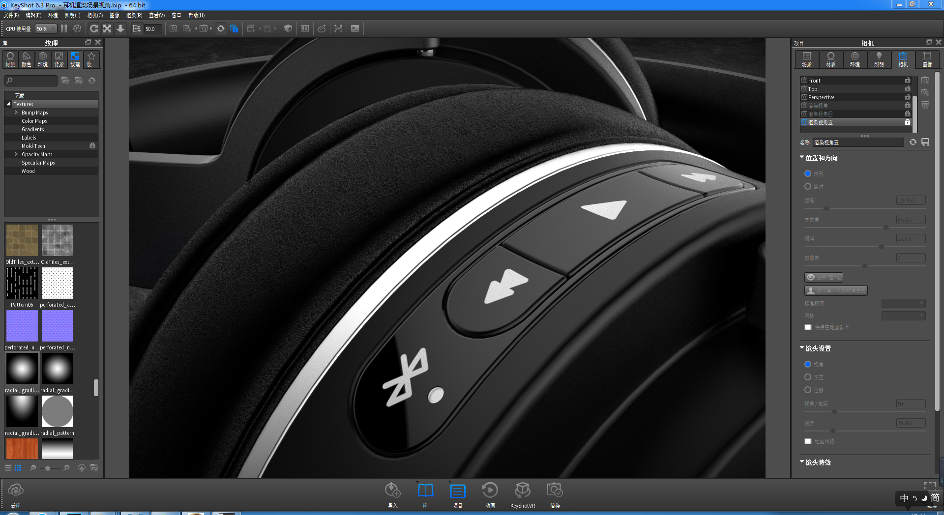The image size is (944, 515).
Task: Delete selected camera using trash icon
Action: [925, 104]
